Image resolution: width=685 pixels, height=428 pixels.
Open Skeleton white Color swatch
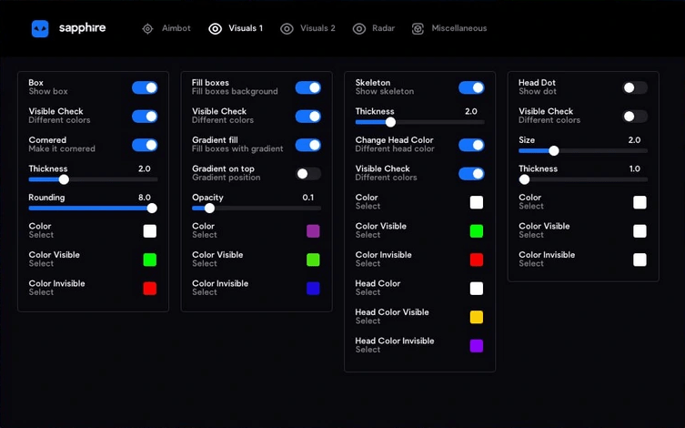click(x=477, y=202)
